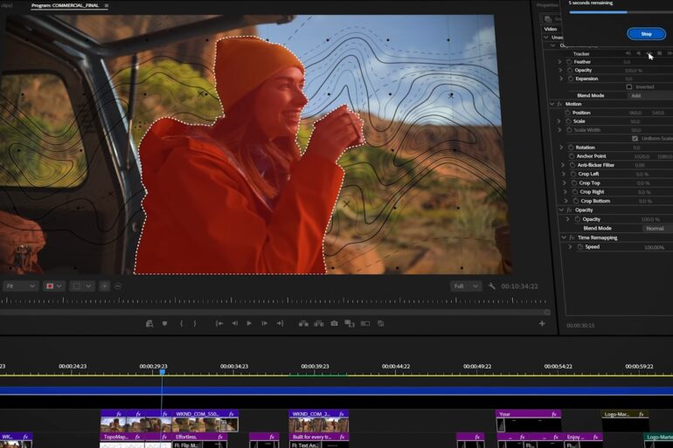The width and height of the screenshot is (673, 448).
Task: Click the Go to In point icon
Action: click(x=219, y=323)
